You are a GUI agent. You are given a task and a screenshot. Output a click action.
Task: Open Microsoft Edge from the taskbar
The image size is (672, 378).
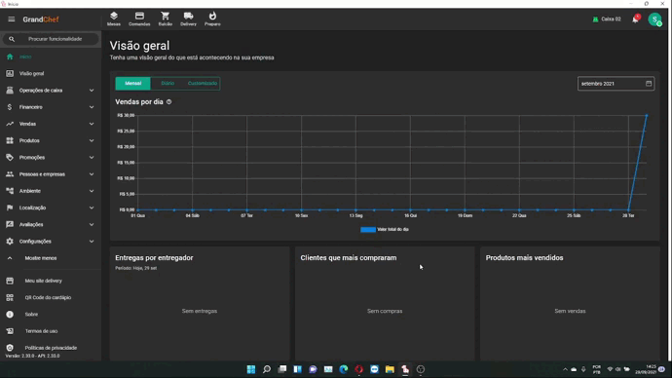[344, 369]
